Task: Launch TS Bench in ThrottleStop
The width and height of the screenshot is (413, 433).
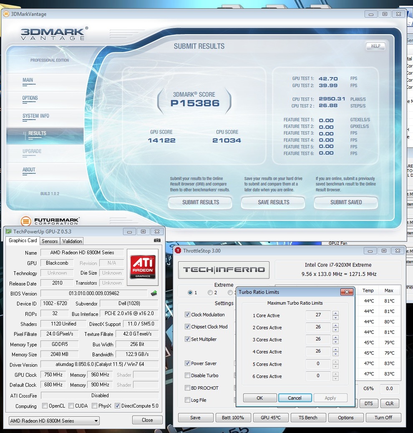Action: point(308,418)
